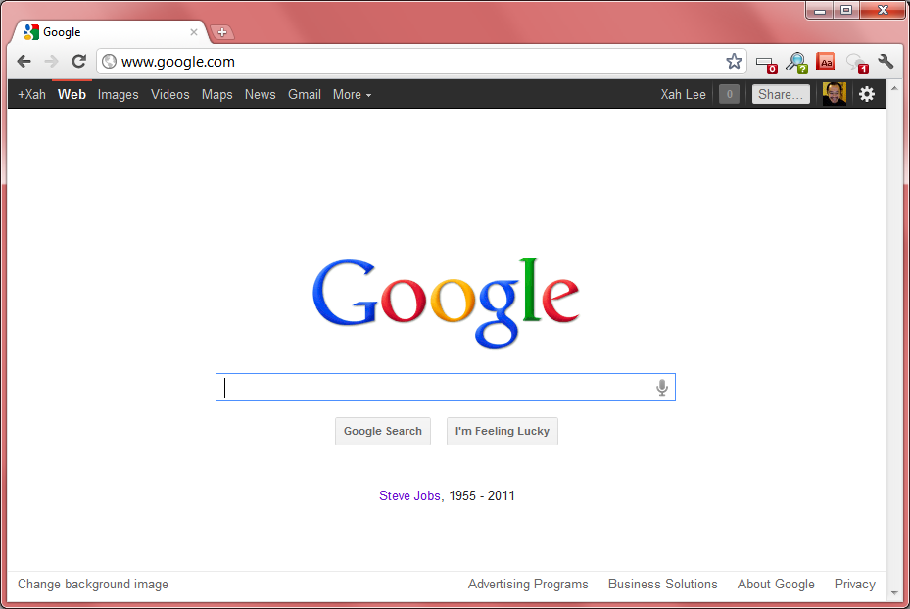Click Change background image

click(93, 585)
